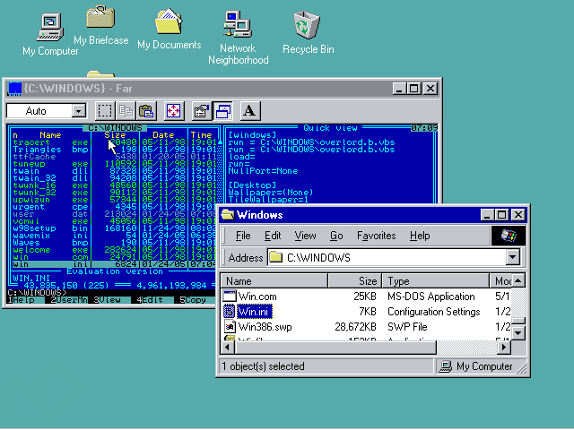Open the File menu in Windows Explorer

pos(243,236)
